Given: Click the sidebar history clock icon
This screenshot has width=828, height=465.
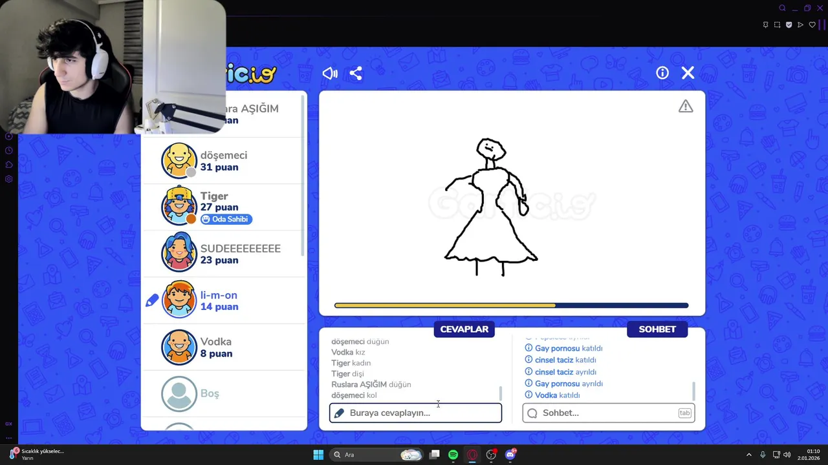Looking at the screenshot, I should coord(8,150).
